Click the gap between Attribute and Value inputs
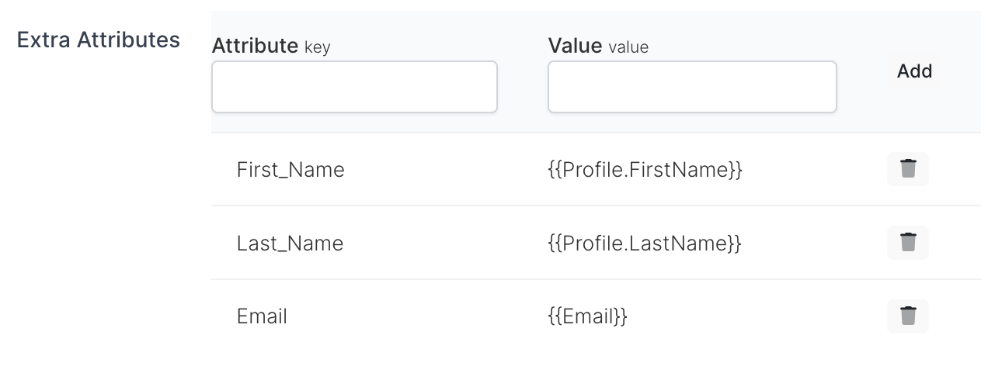The height and width of the screenshot is (366, 988). (523, 87)
